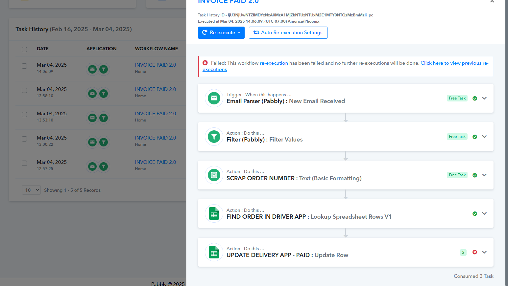Image resolution: width=508 pixels, height=286 pixels.
Task: Click the Free Task badge on Email Parser step
Action: click(x=457, y=98)
